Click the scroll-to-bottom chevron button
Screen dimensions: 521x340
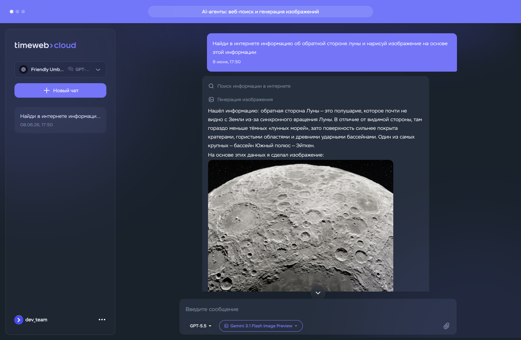(x=318, y=293)
